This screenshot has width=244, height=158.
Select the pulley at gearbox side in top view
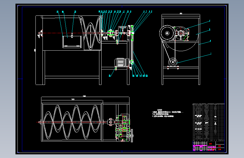(132, 136)
